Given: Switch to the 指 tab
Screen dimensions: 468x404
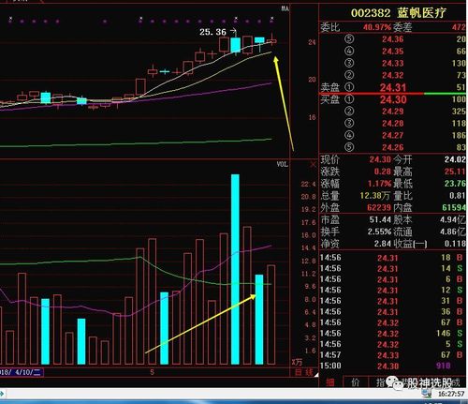Looking at the screenshot, I should click(380, 382).
